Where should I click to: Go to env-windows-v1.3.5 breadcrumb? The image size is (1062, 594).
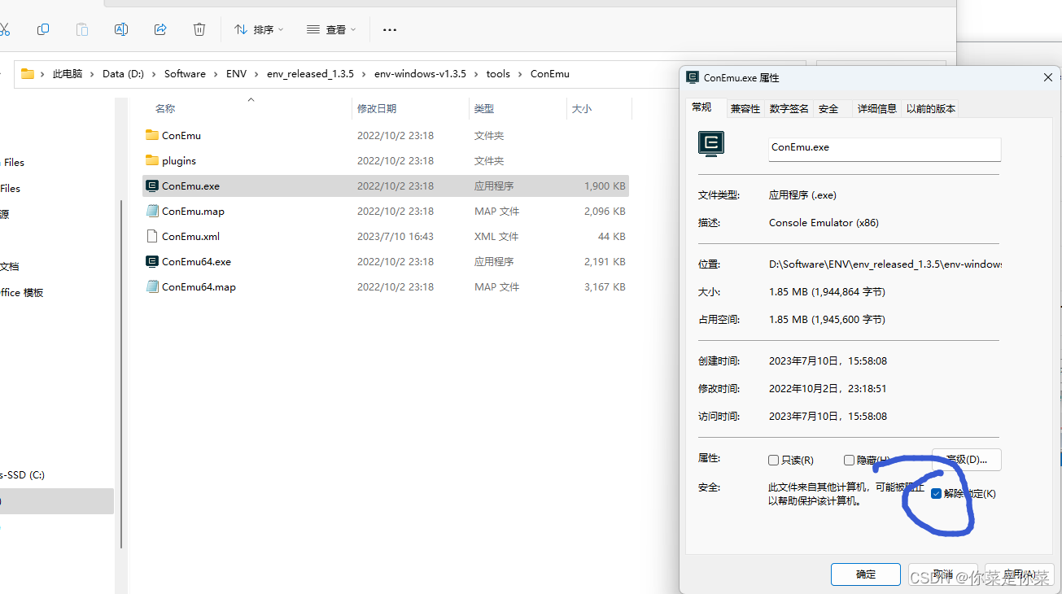(420, 74)
